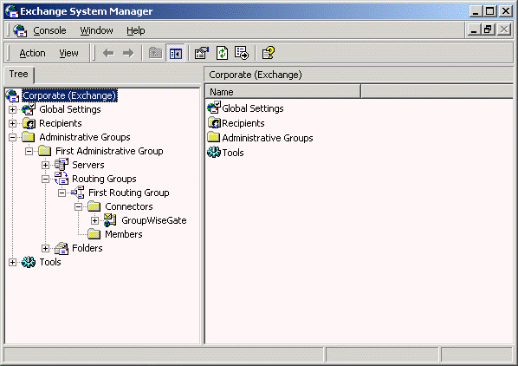
Task: Click the Servers icon in tree
Action: [62, 165]
